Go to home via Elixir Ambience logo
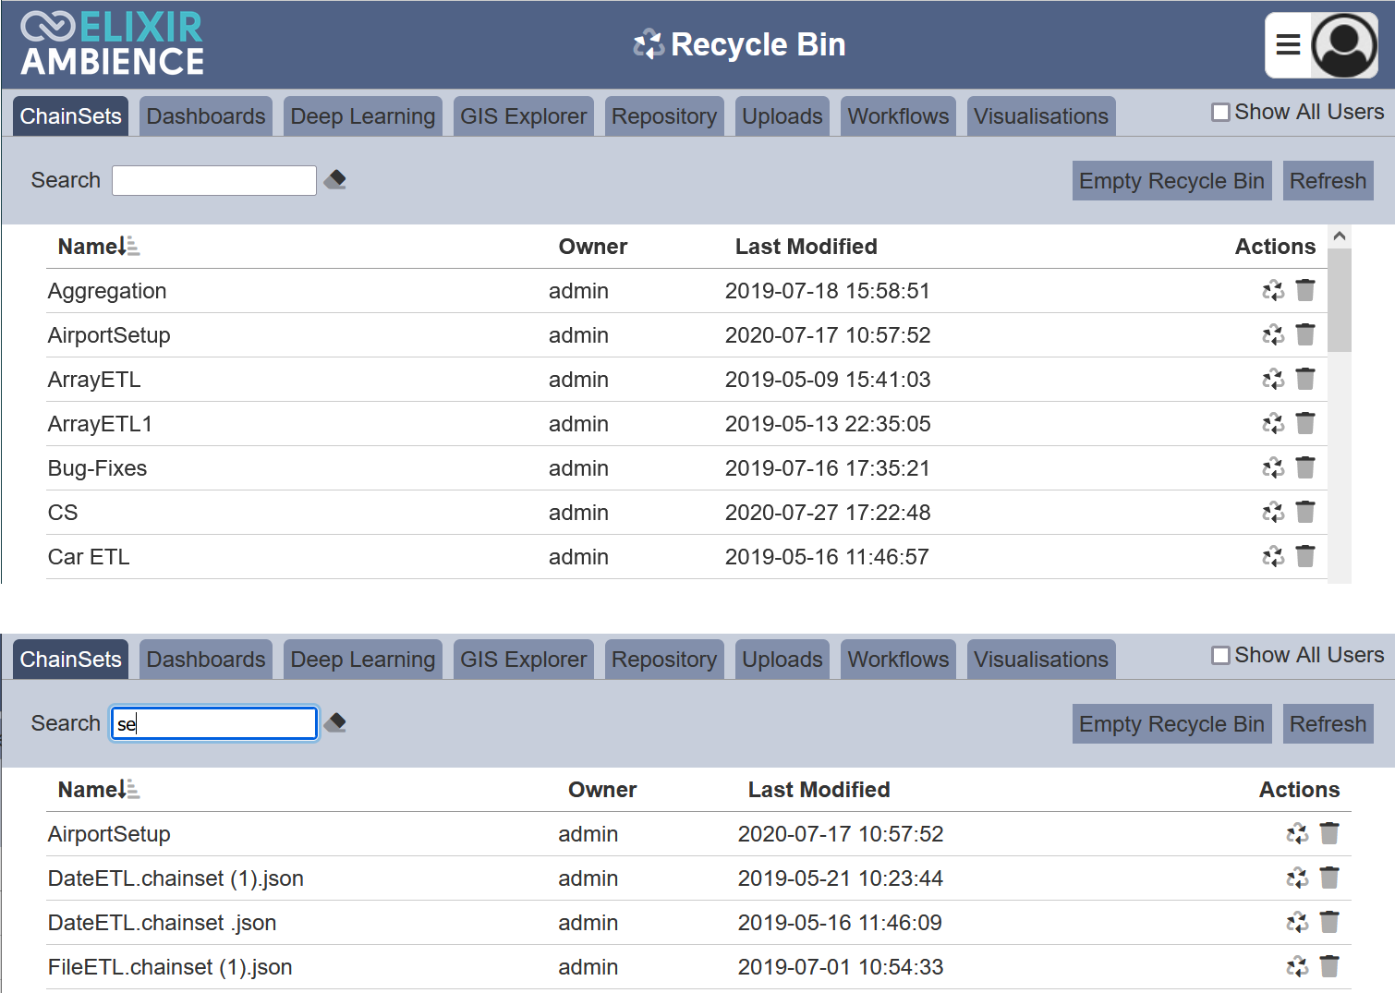This screenshot has height=993, width=1395. click(x=112, y=43)
